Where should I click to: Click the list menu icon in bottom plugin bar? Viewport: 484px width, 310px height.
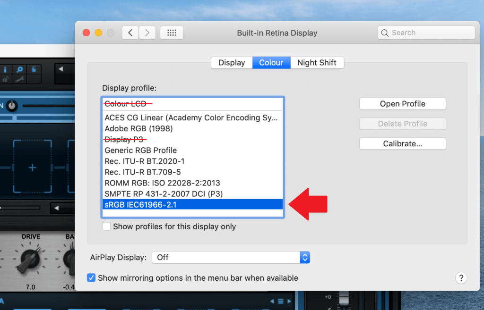coord(281,301)
